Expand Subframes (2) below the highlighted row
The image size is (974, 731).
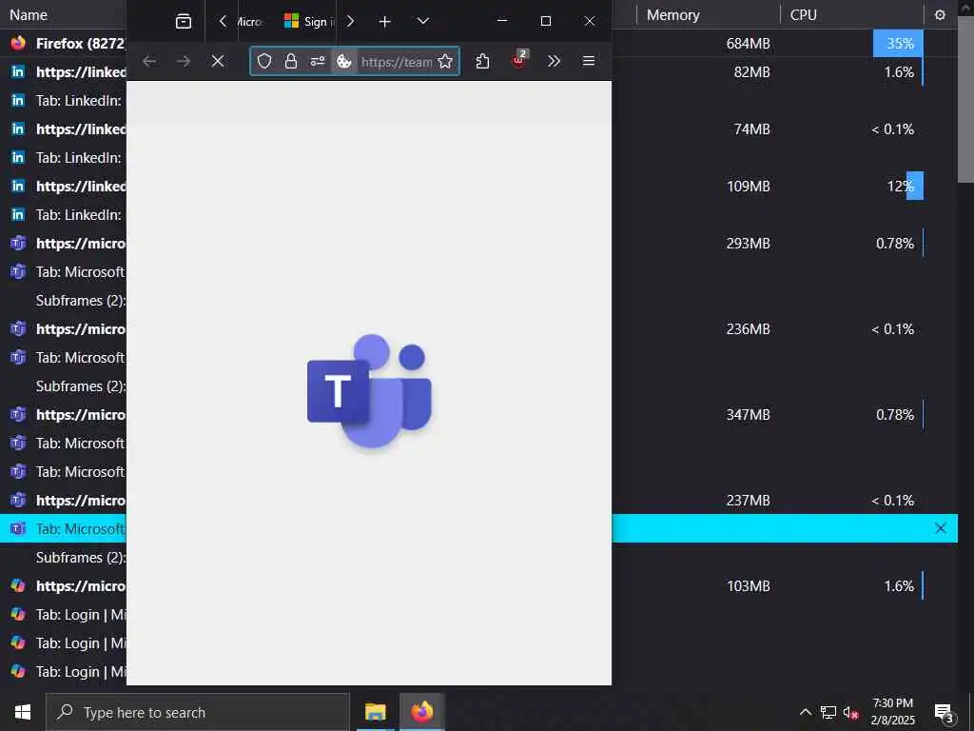[x=81, y=558]
